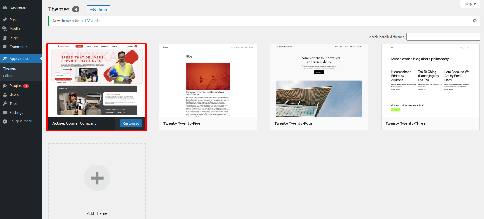Click the Posts pushpin icon
Viewport: 484px width, 219px height.
5,20
